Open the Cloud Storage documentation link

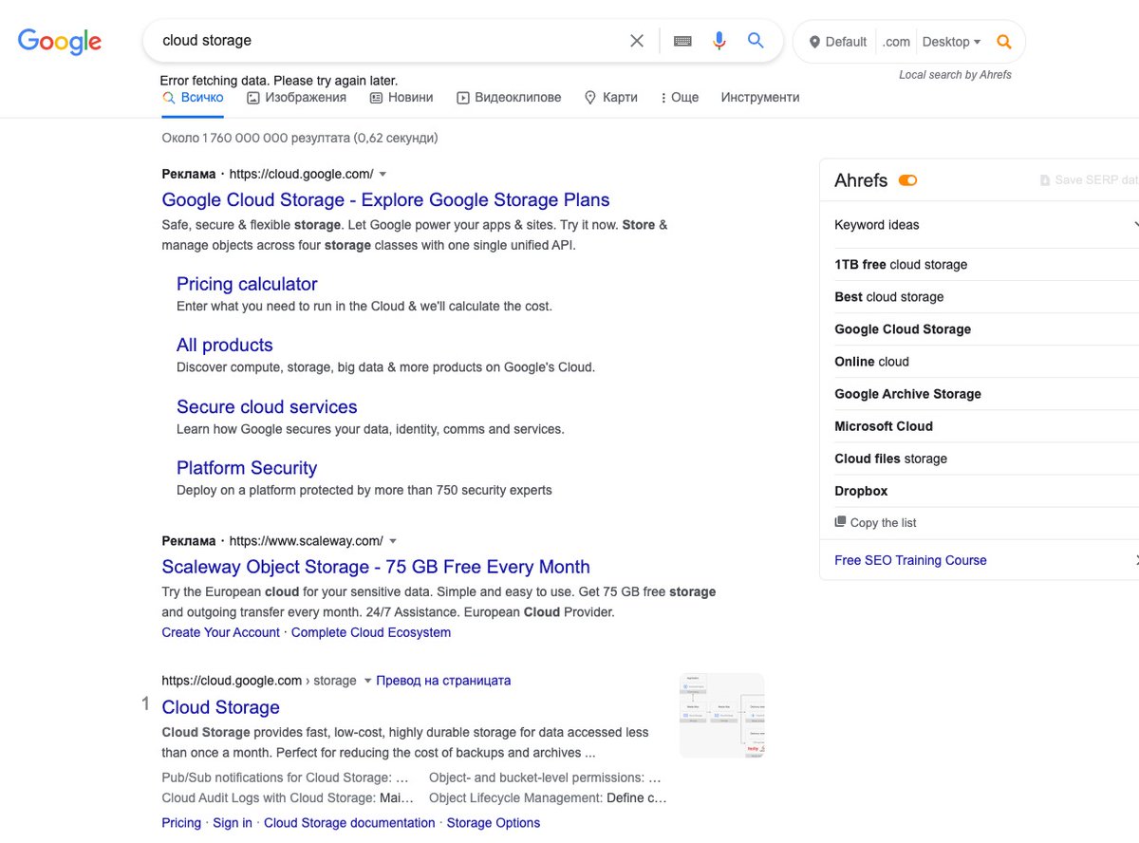point(349,823)
